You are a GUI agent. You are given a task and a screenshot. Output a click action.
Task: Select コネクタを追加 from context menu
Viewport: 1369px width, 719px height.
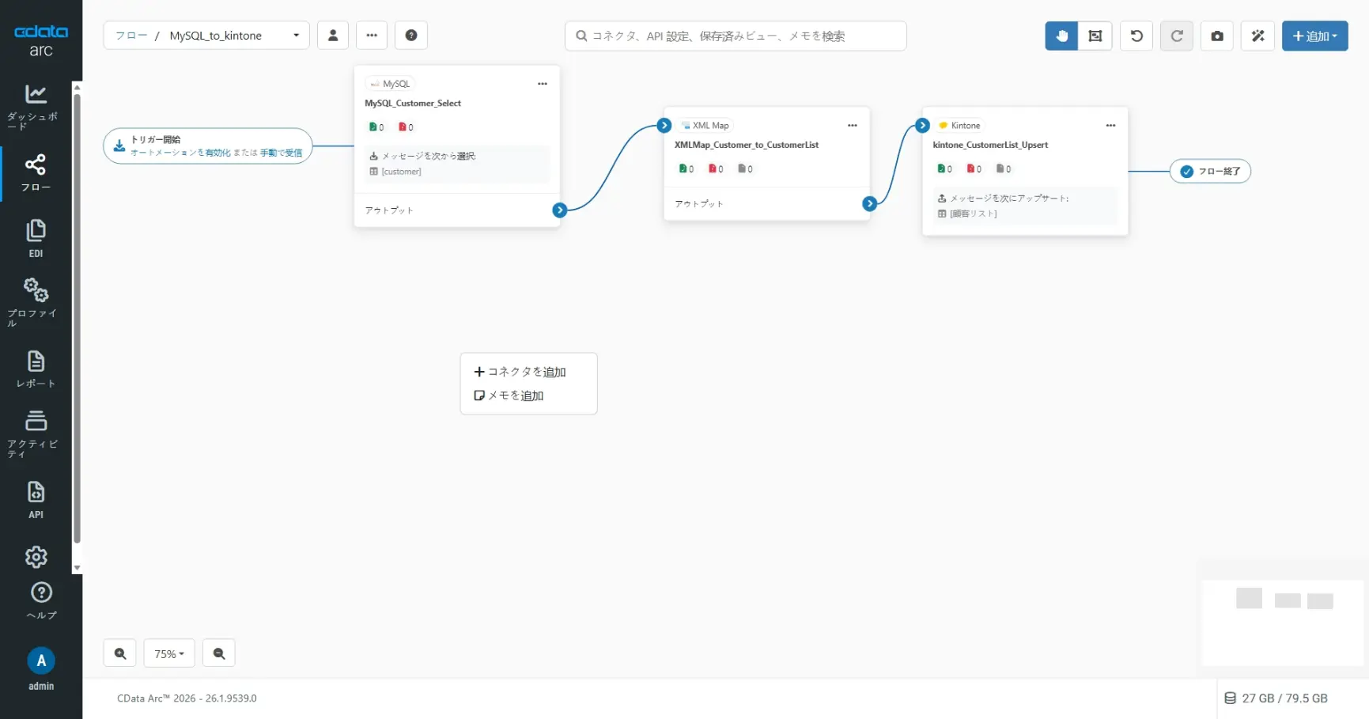click(520, 372)
